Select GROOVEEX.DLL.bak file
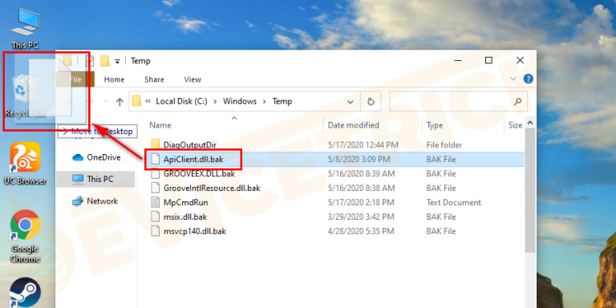Image resolution: width=616 pixels, height=308 pixels. point(199,173)
